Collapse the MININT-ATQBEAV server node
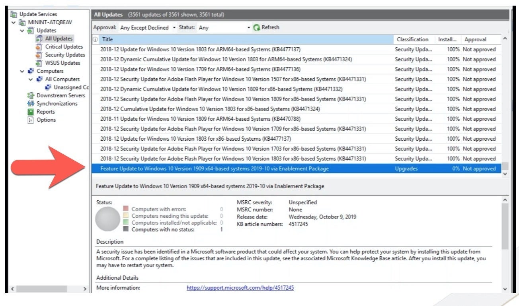Image resolution: width=519 pixels, height=306 pixels. [14, 22]
